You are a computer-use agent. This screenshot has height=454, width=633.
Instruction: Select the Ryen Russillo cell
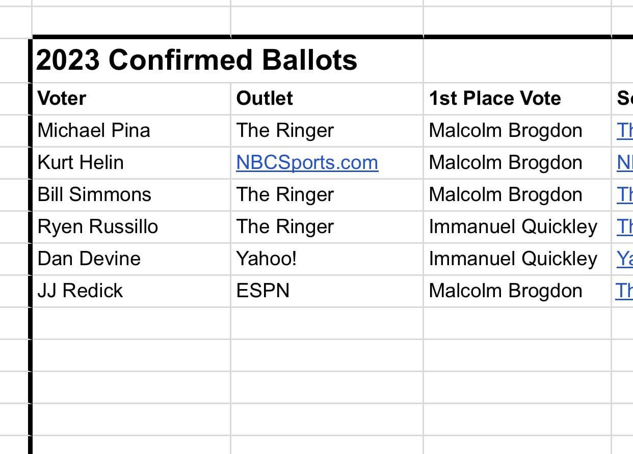tap(98, 227)
